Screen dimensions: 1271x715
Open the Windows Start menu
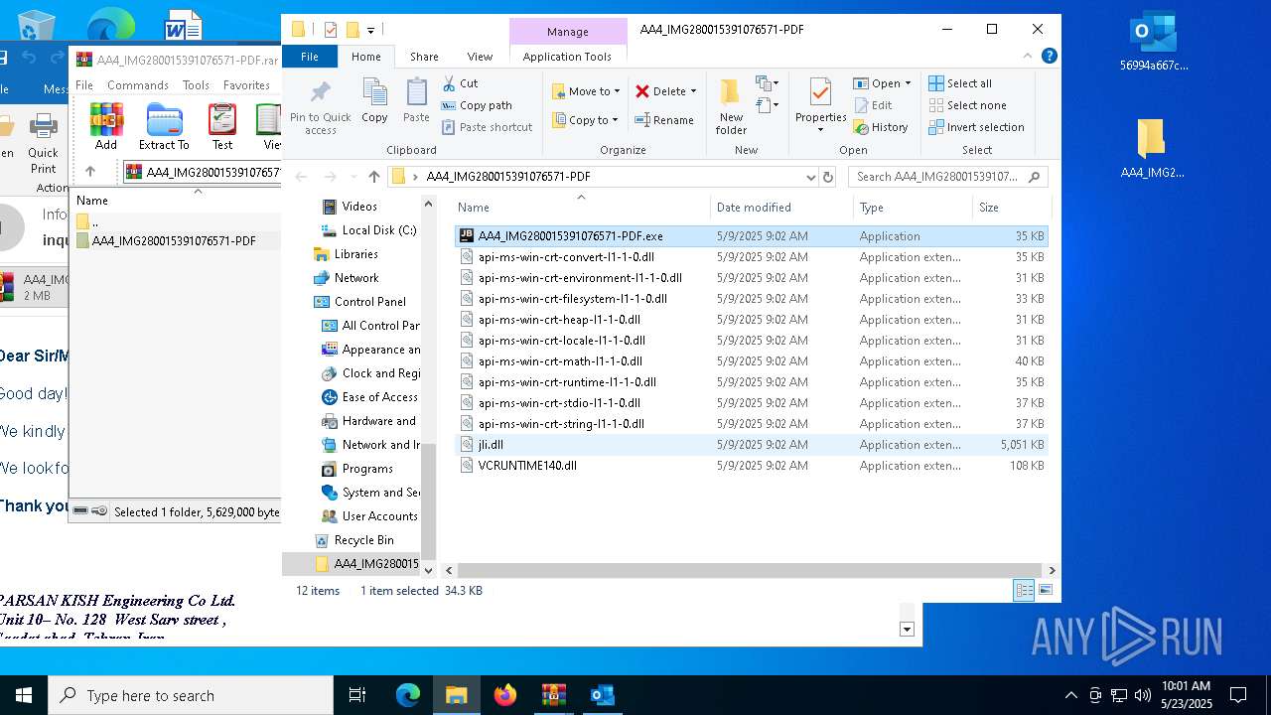tap(24, 695)
